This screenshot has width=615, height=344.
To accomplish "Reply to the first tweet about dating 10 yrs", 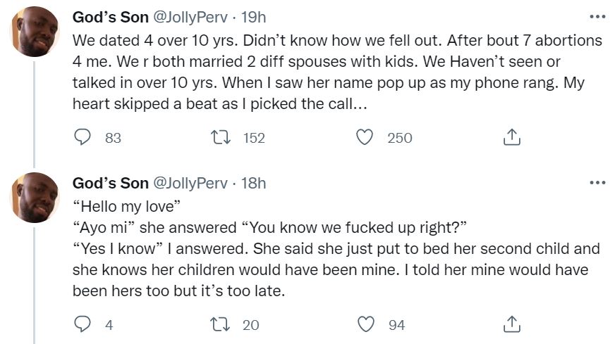I will 84,138.
